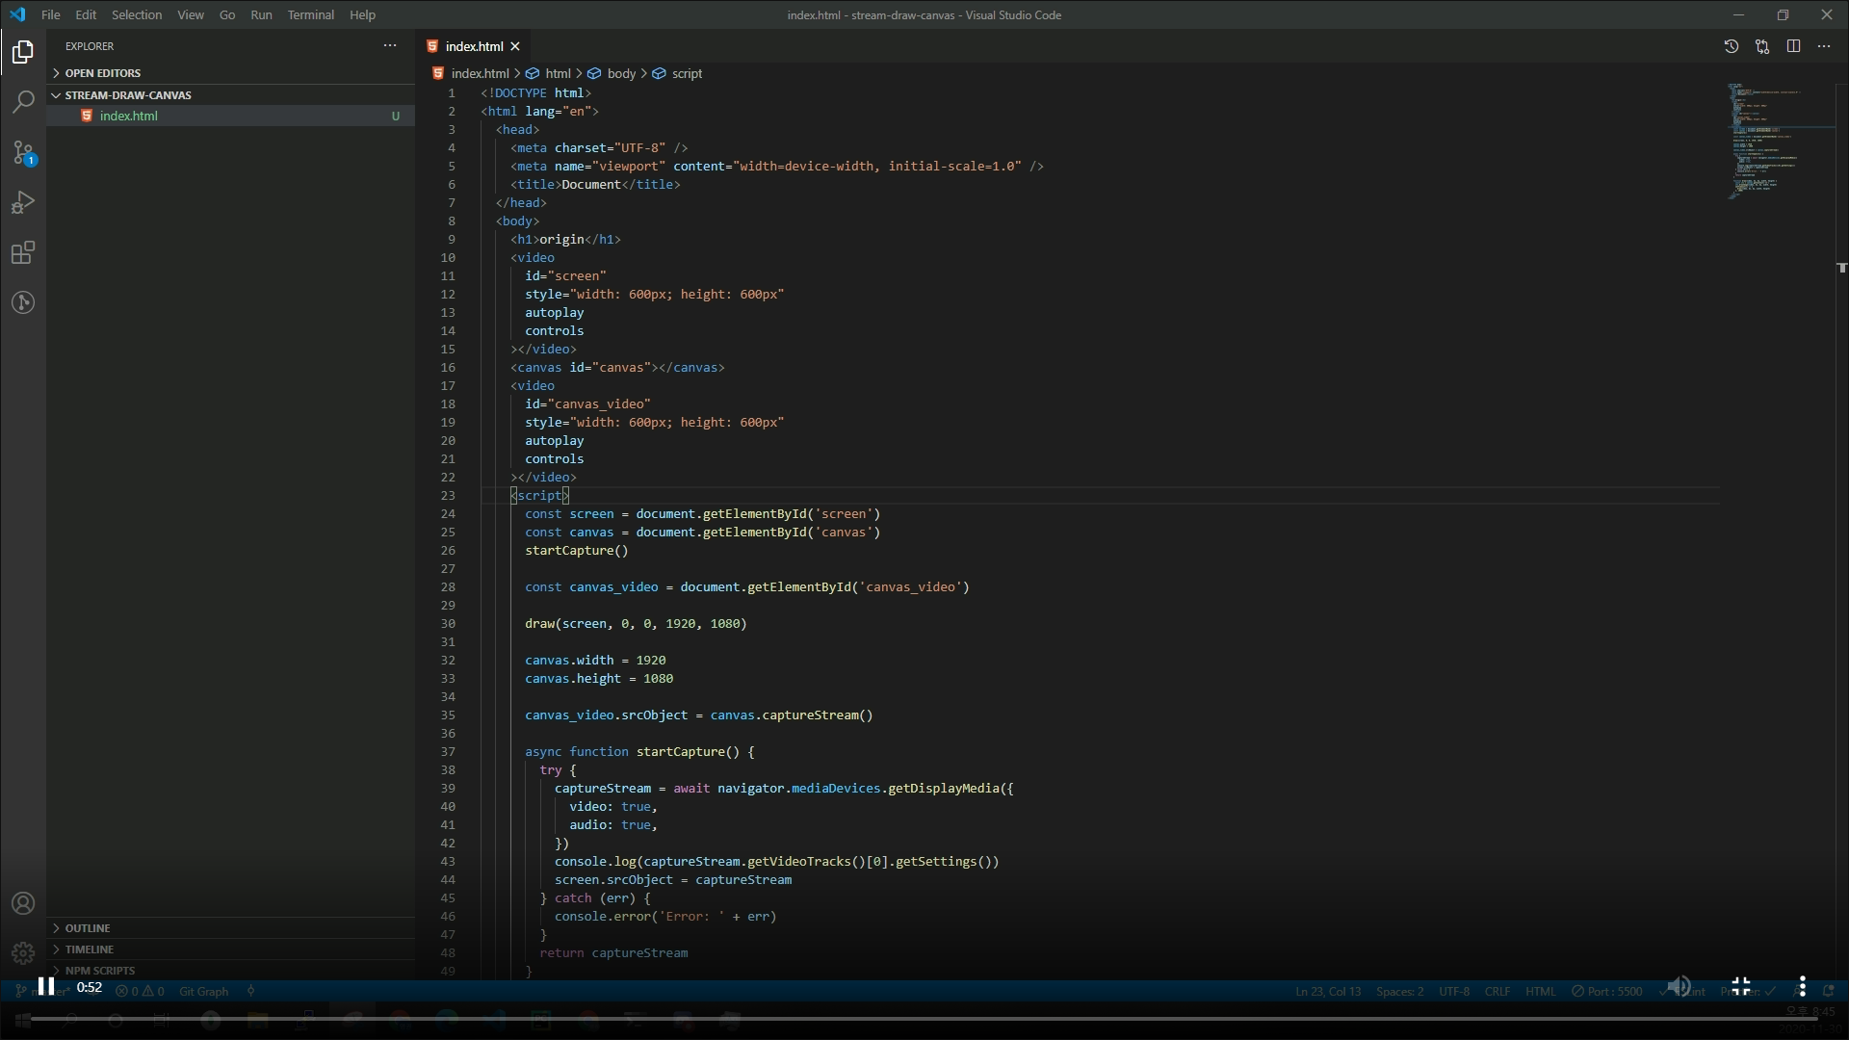Change the HTML language mode
Viewport: 1849px width, 1040px height.
point(1539,991)
